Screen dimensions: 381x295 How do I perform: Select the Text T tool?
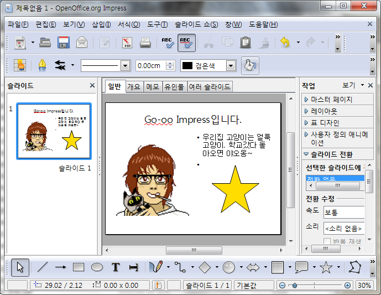pyautogui.click(x=116, y=267)
